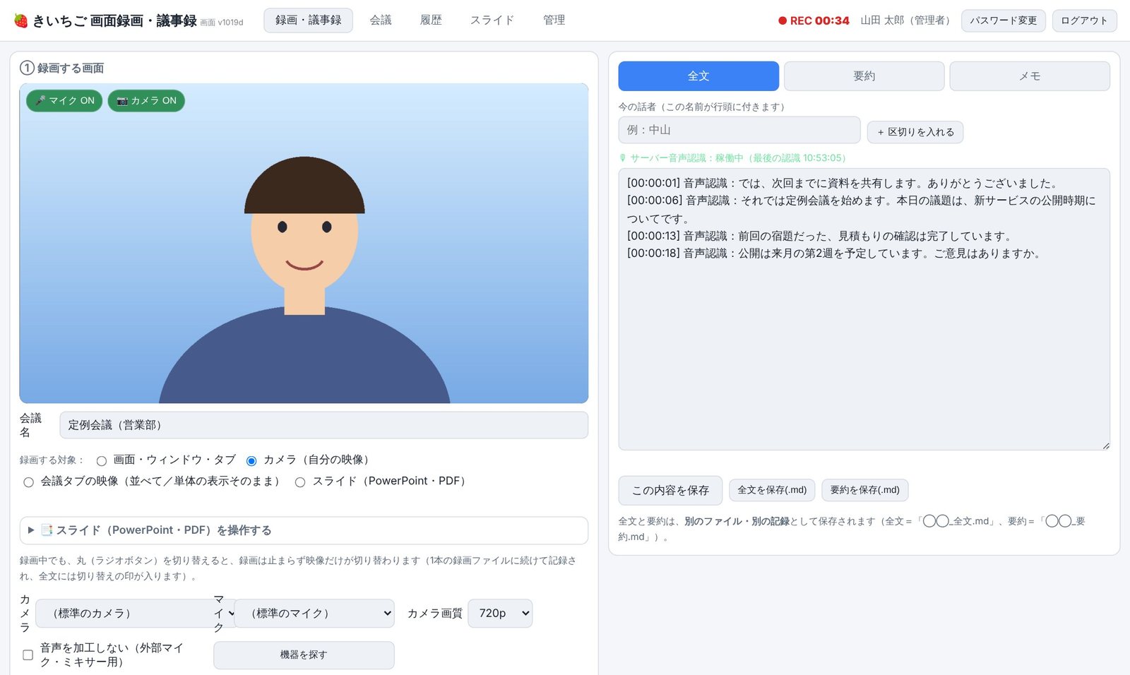Switch to the スライド nav tab
This screenshot has height=675, width=1130.
492,20
